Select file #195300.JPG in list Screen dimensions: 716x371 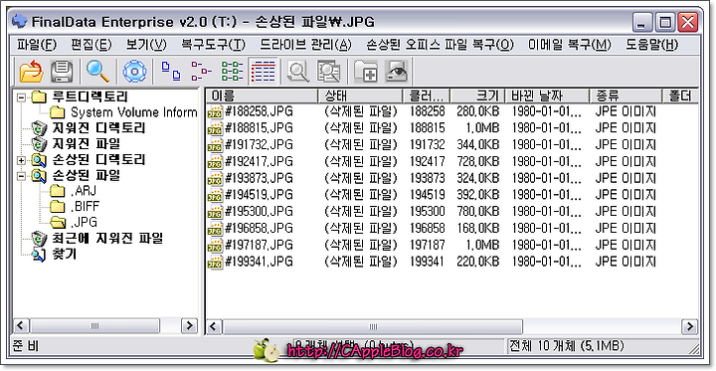click(259, 212)
